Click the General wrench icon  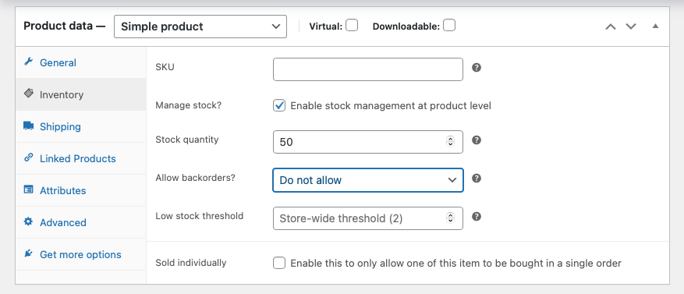pyautogui.click(x=28, y=62)
